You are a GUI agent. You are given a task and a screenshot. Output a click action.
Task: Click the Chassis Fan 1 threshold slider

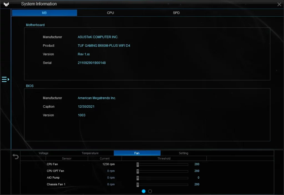click(163, 185)
